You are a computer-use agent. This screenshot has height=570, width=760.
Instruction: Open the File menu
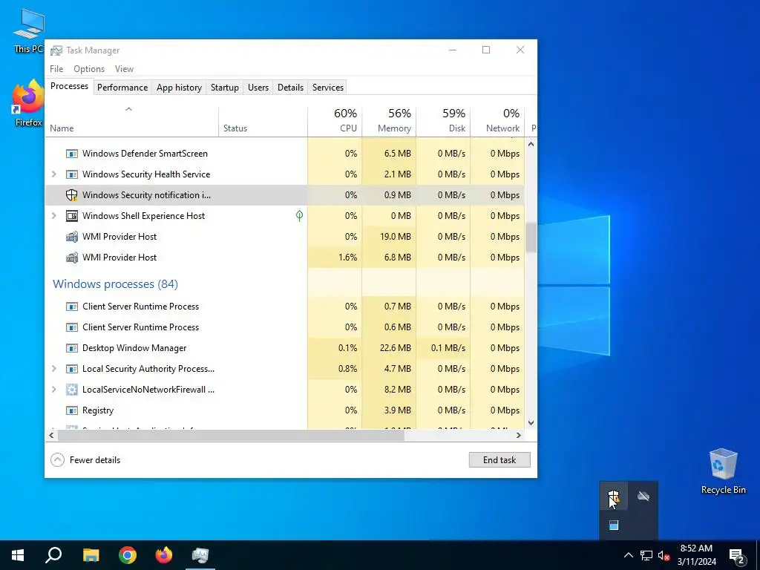[x=56, y=69]
